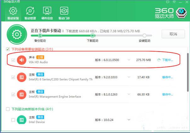Click the 下载中 status link
This screenshot has height=133, width=190.
pos(167,60)
